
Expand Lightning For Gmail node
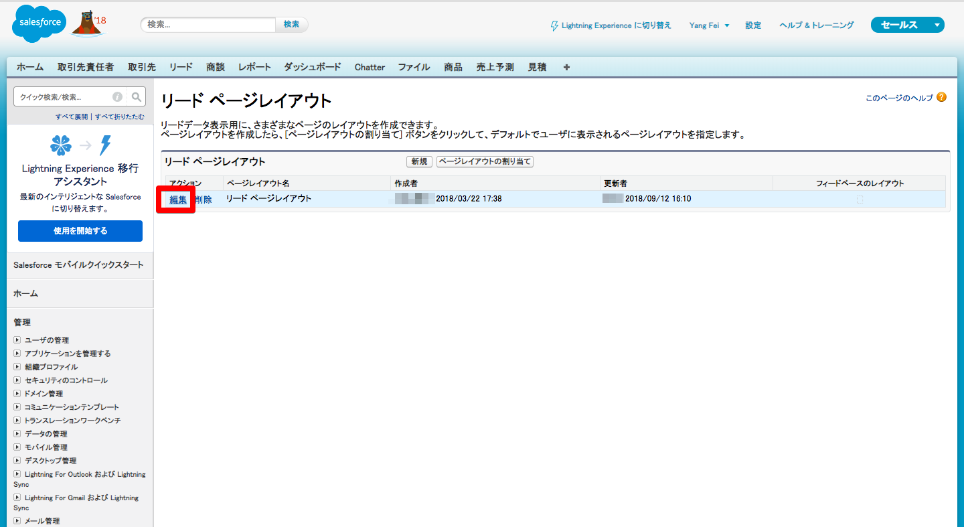pos(17,498)
